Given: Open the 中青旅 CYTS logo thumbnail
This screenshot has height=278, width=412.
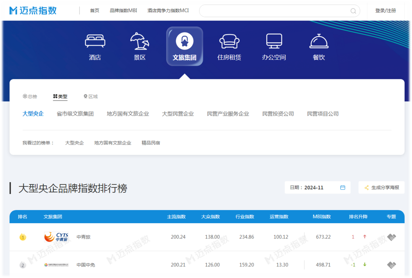Looking at the screenshot, I should coord(56,237).
